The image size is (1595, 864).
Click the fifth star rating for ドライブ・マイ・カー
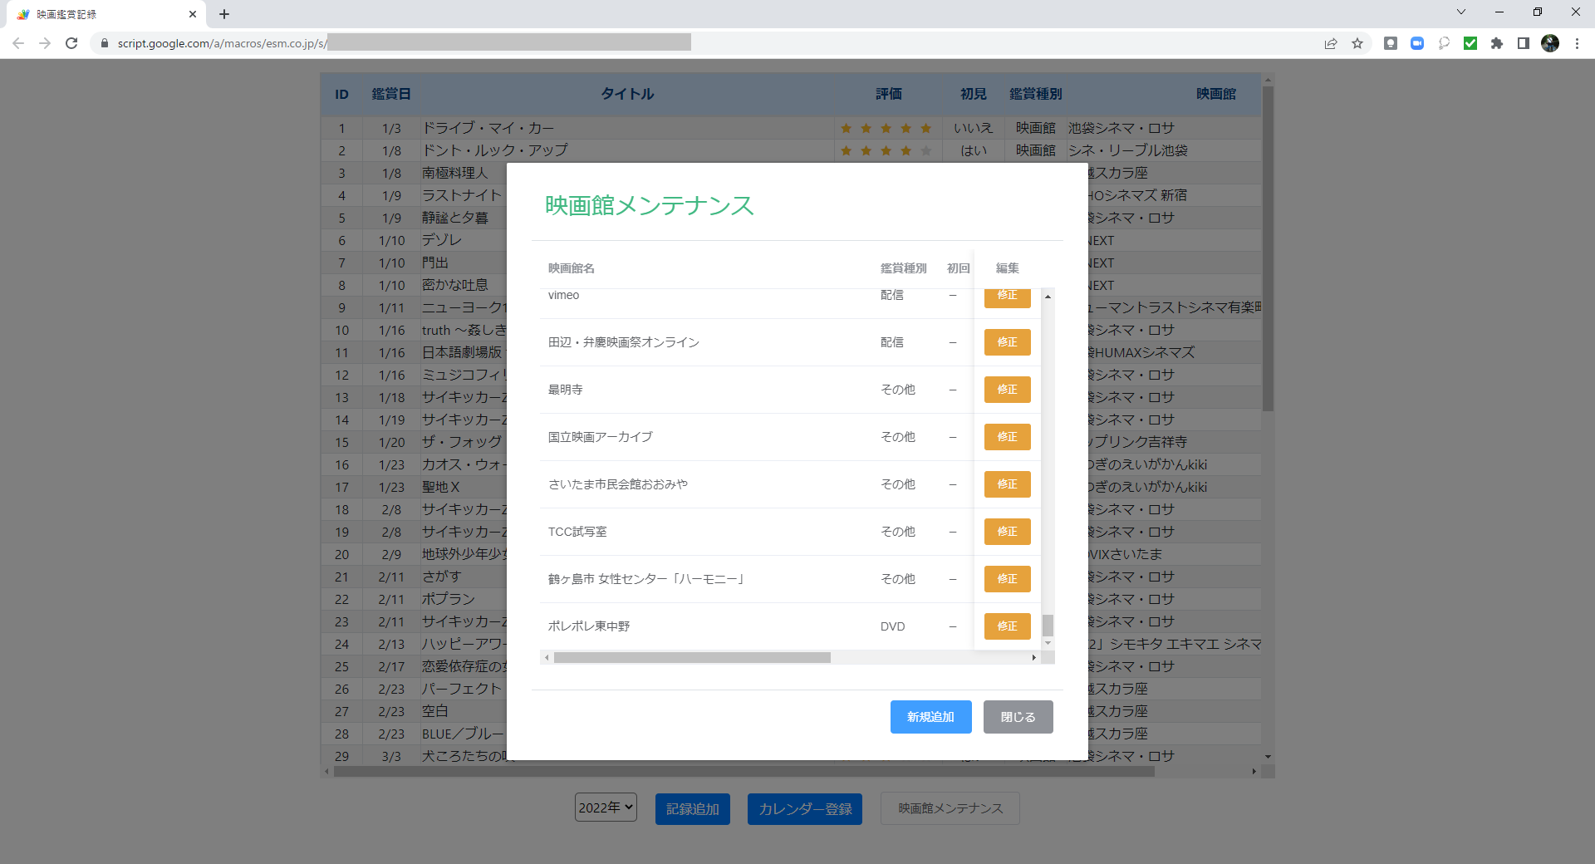click(925, 128)
